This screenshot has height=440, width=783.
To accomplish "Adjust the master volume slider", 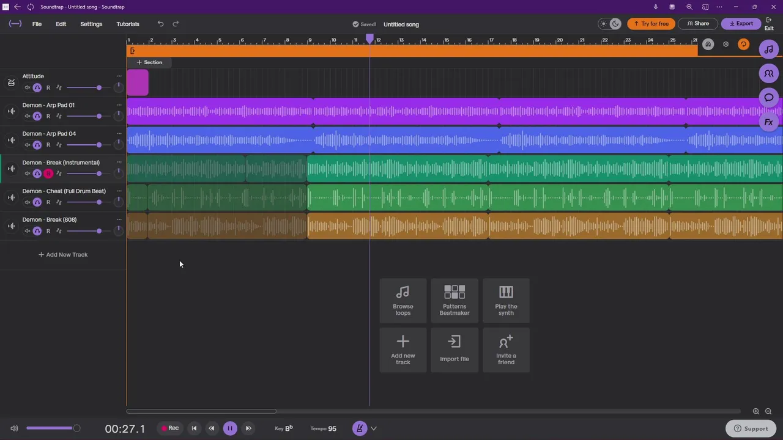I will 52,428.
